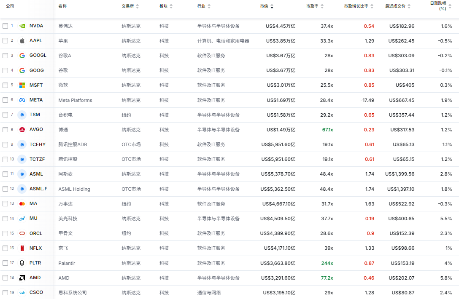Sort the list by 市盈率 column
This screenshot has height=299, width=459.
[x=322, y=6]
